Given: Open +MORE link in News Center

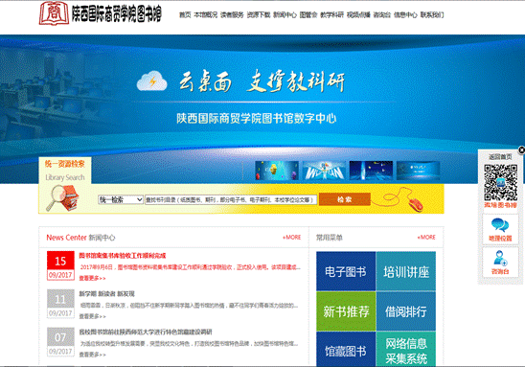Looking at the screenshot, I should [x=291, y=237].
